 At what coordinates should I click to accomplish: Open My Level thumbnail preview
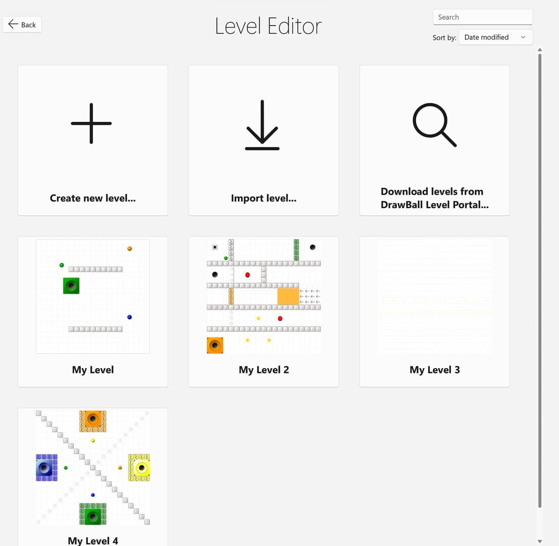click(93, 296)
